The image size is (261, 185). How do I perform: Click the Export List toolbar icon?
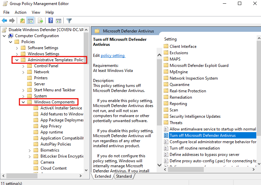pyautogui.click(x=40, y=21)
